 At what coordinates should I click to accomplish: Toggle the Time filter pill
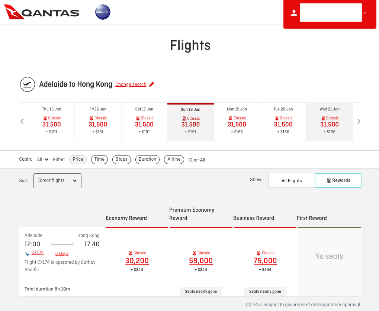[99, 159]
